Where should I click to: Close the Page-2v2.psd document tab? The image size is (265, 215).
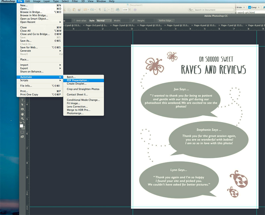pos(84,26)
